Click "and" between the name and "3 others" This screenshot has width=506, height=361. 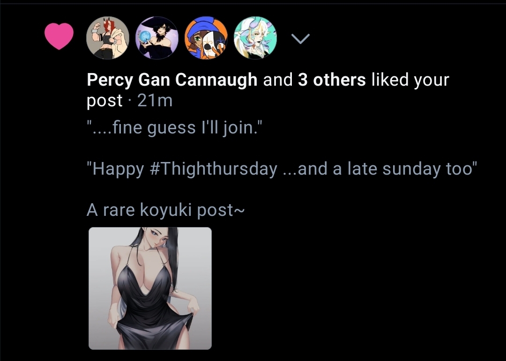(278, 80)
